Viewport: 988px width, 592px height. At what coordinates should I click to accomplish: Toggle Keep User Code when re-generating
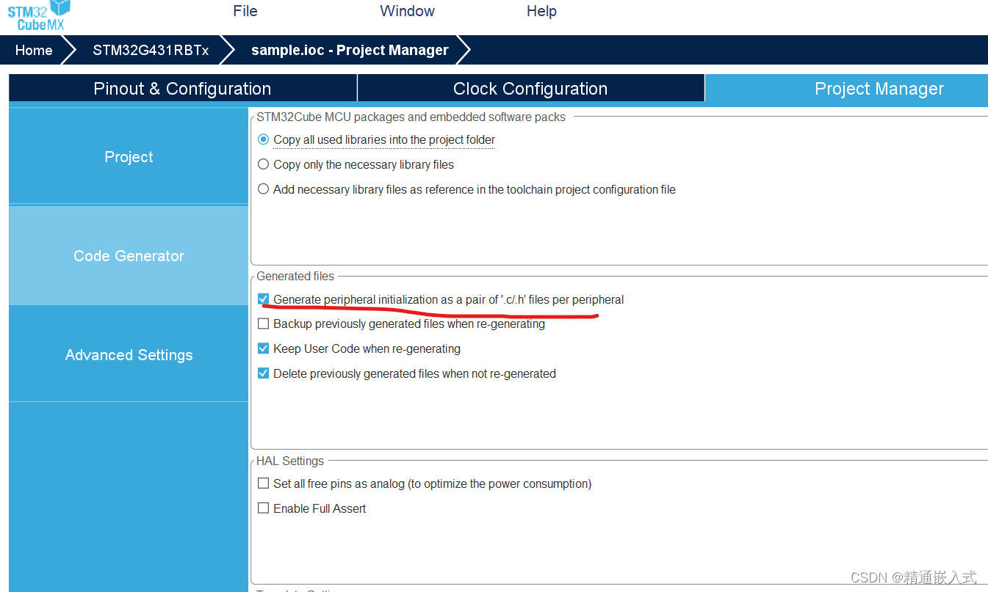264,348
